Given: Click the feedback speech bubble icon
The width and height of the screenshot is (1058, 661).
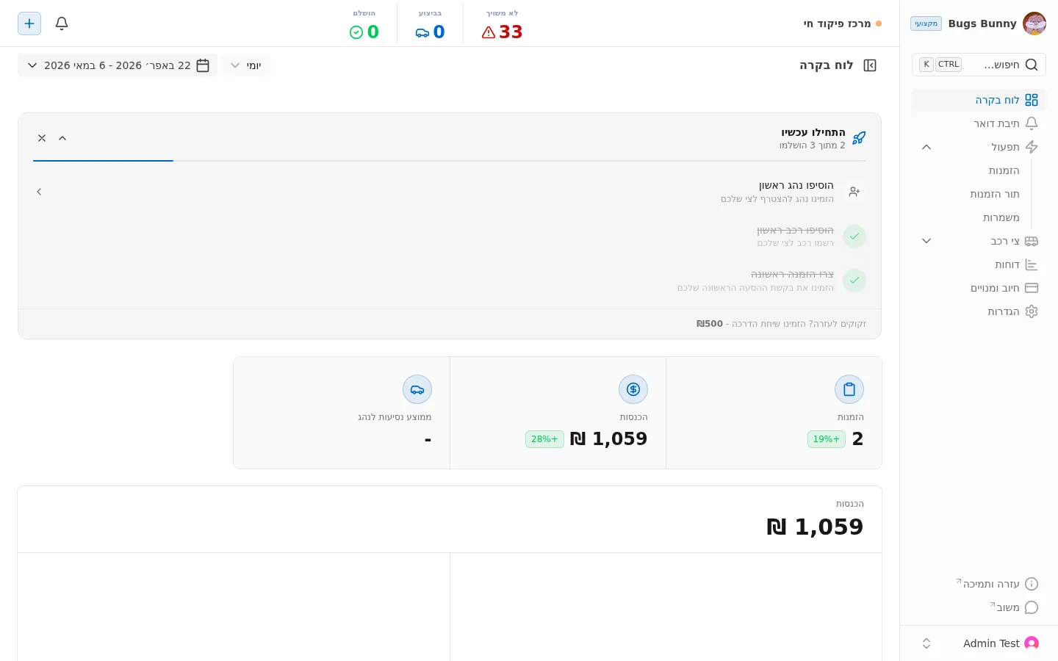Looking at the screenshot, I should pyautogui.click(x=1032, y=607).
